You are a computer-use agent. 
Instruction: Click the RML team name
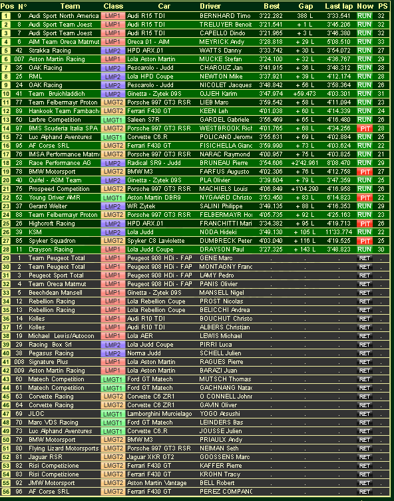tap(35, 76)
